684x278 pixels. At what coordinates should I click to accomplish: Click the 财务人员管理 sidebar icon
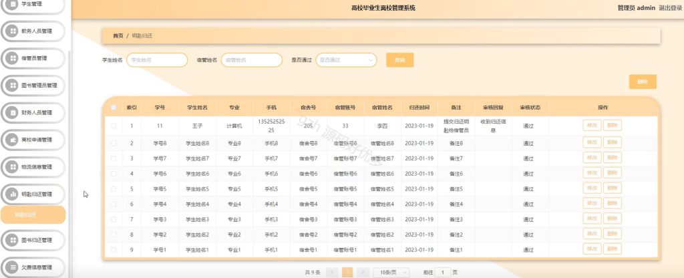[13, 112]
